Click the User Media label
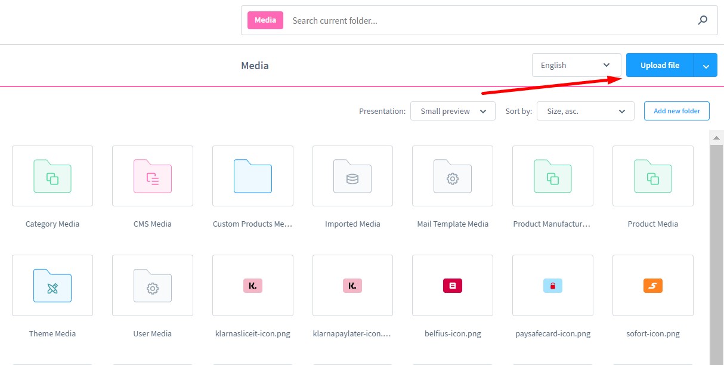This screenshot has height=365, width=724. pos(153,334)
